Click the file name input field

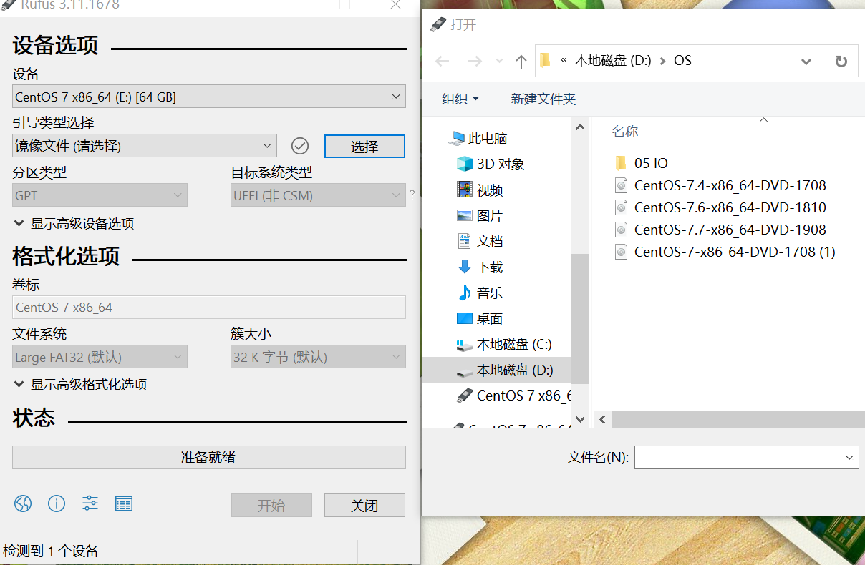click(738, 457)
